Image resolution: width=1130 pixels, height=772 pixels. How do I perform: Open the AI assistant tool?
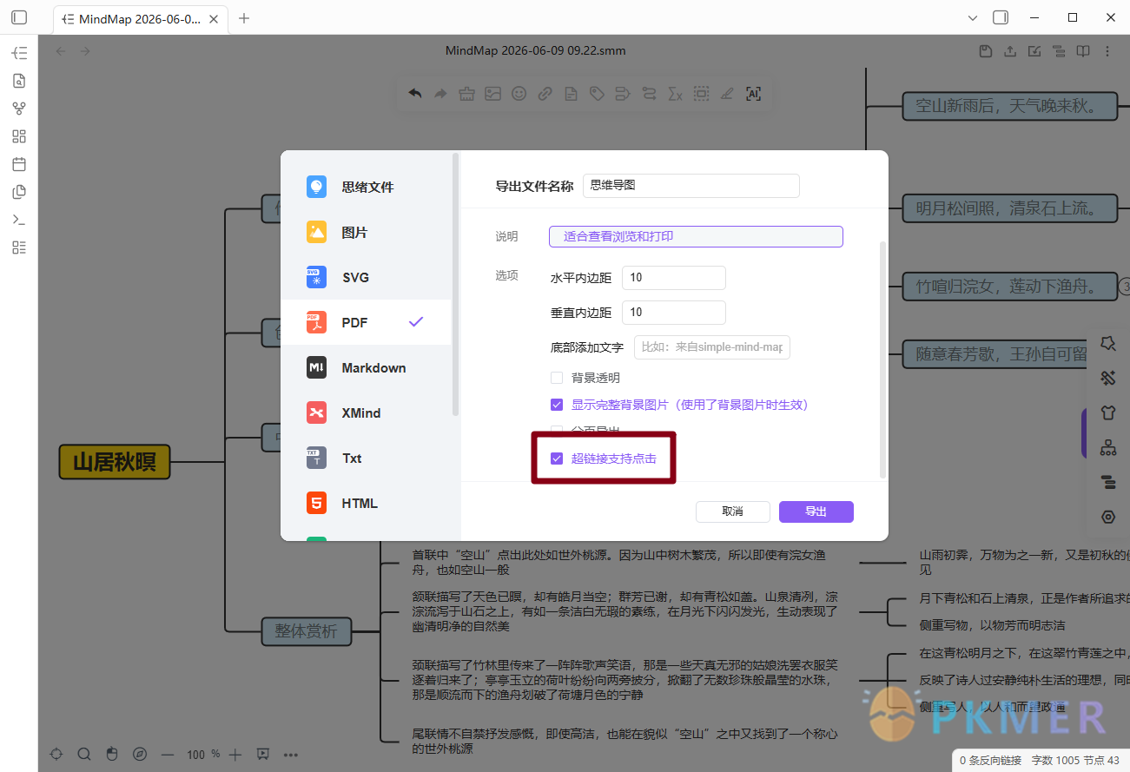coord(753,94)
